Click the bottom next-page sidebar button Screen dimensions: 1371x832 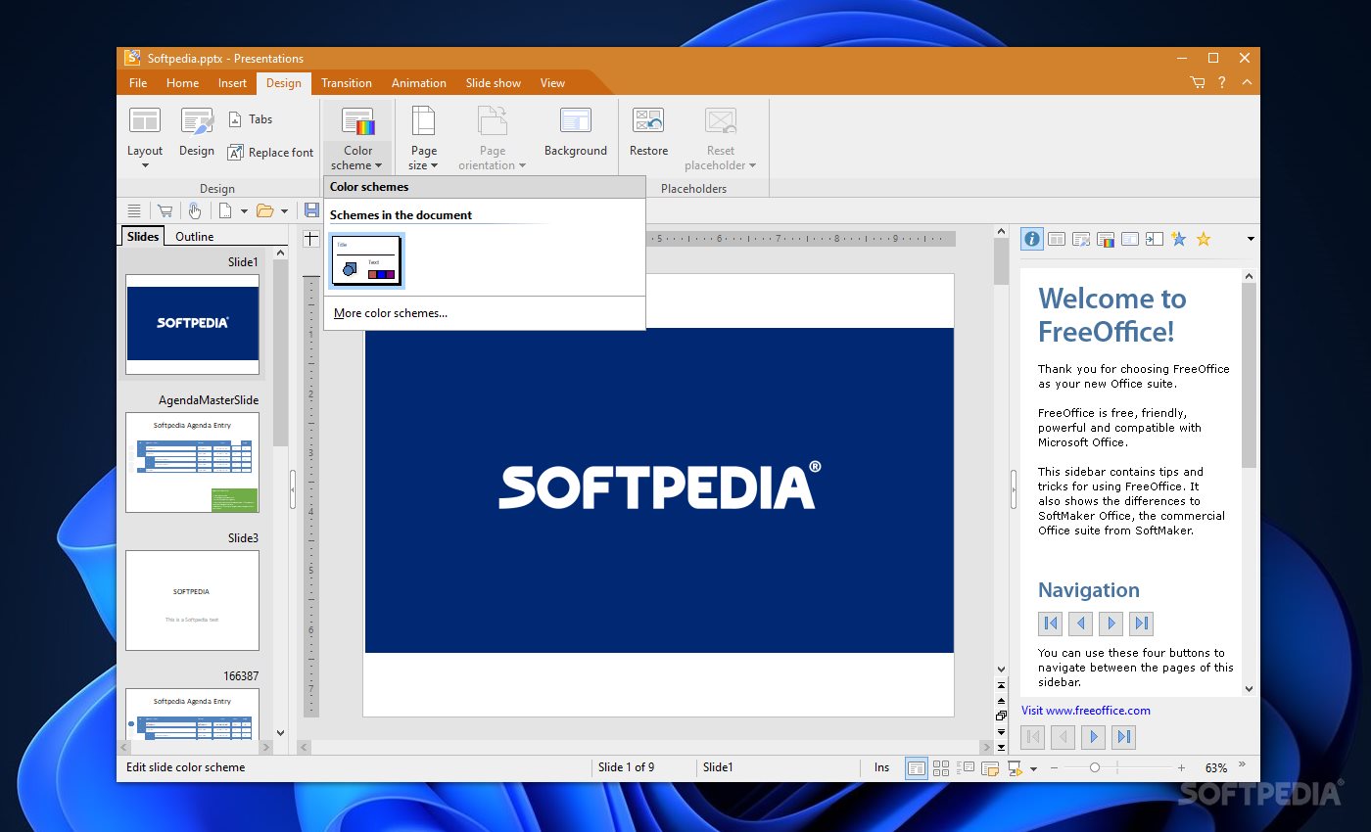click(1094, 737)
